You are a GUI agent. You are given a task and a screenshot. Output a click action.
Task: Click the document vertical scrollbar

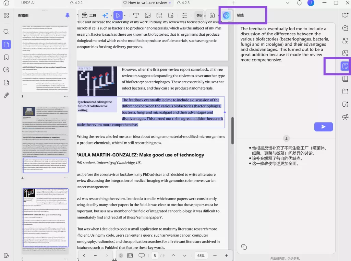click(233, 131)
